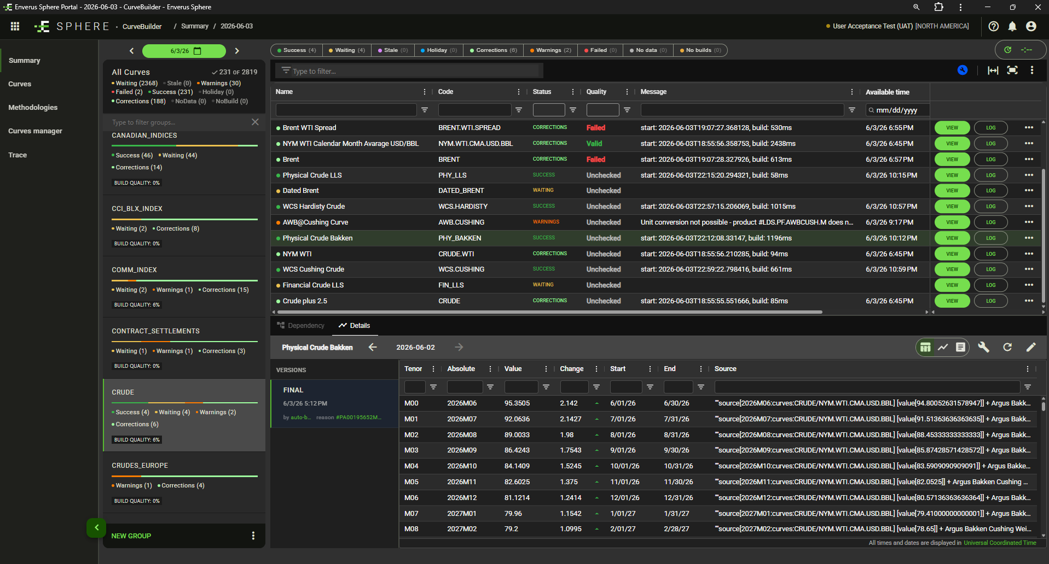Click the horizontal scrollbar of curves grid
The height and width of the screenshot is (564, 1049).
(550, 312)
